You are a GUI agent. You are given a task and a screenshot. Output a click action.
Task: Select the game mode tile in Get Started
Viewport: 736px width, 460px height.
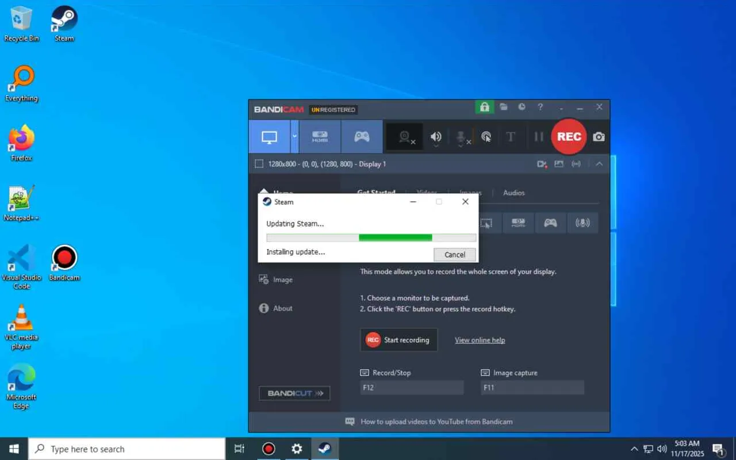tap(550, 223)
